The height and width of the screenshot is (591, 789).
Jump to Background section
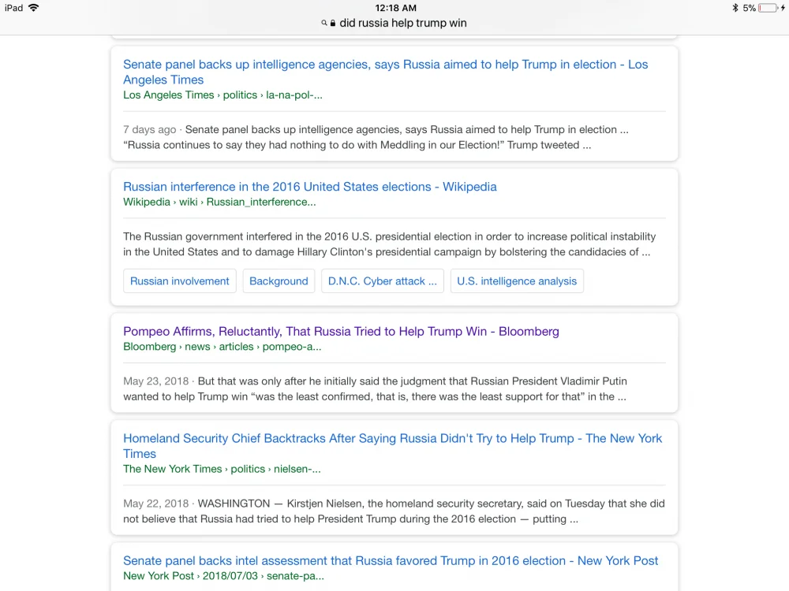(279, 281)
